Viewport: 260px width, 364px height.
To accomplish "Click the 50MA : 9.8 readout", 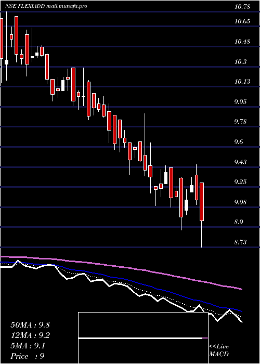I will pyautogui.click(x=30, y=325).
